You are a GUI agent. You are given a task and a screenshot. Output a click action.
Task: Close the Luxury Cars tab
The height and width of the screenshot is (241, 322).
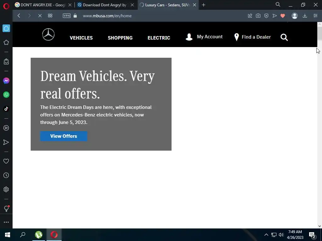pyautogui.click(x=194, y=5)
